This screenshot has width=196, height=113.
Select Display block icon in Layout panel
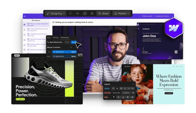(113, 88)
